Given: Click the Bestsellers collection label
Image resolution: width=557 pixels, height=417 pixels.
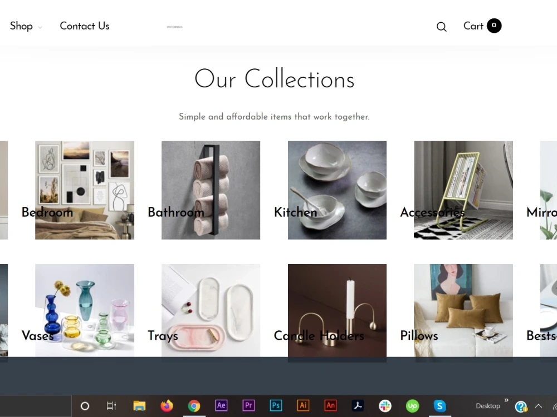Looking at the screenshot, I should pyautogui.click(x=542, y=335).
